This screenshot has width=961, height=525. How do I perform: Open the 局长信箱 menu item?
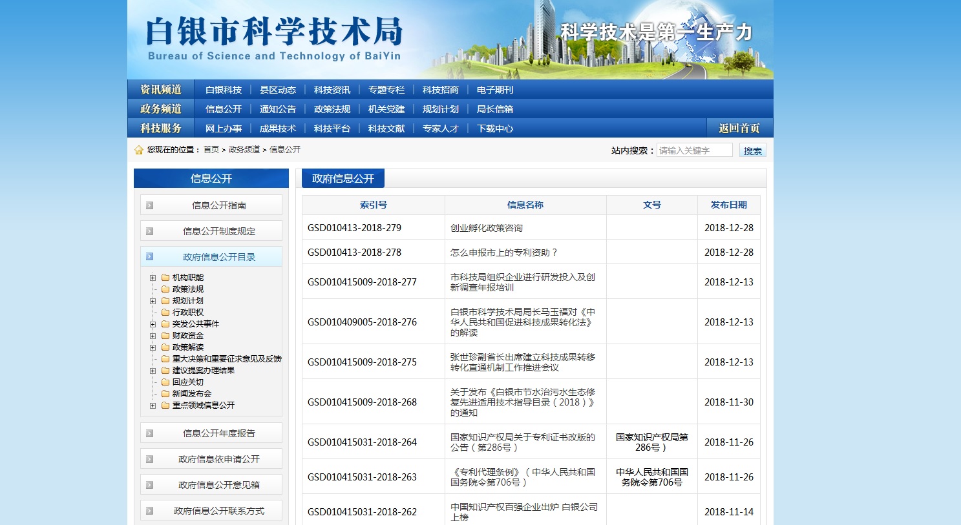tap(494, 109)
